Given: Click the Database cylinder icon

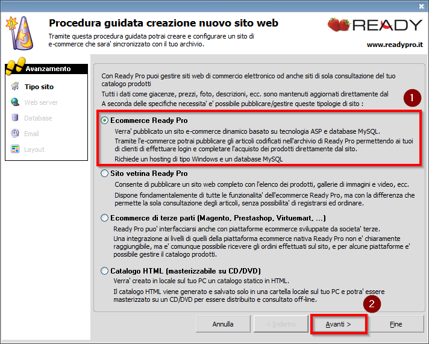Looking at the screenshot, I should click(15, 117).
